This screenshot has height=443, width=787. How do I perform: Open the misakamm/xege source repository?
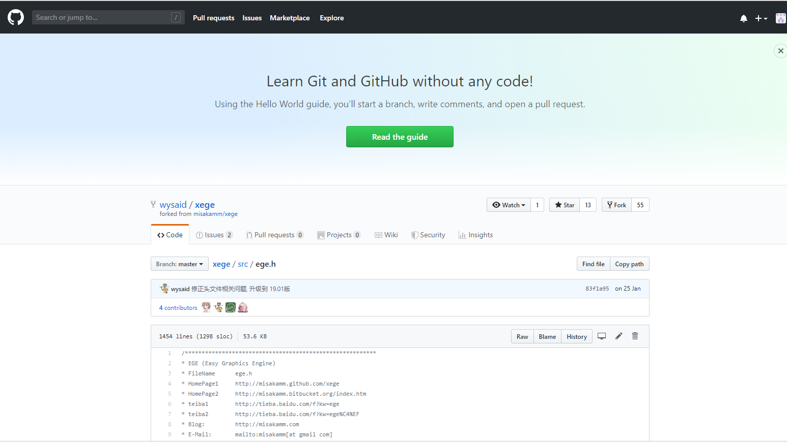(215, 214)
